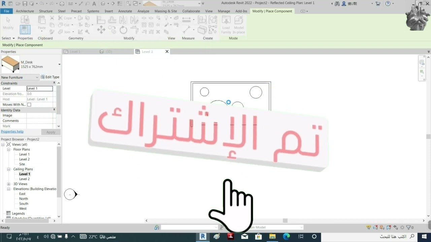Open the M_Desk type selector dropdown
The width and height of the screenshot is (431, 242).
59,64
